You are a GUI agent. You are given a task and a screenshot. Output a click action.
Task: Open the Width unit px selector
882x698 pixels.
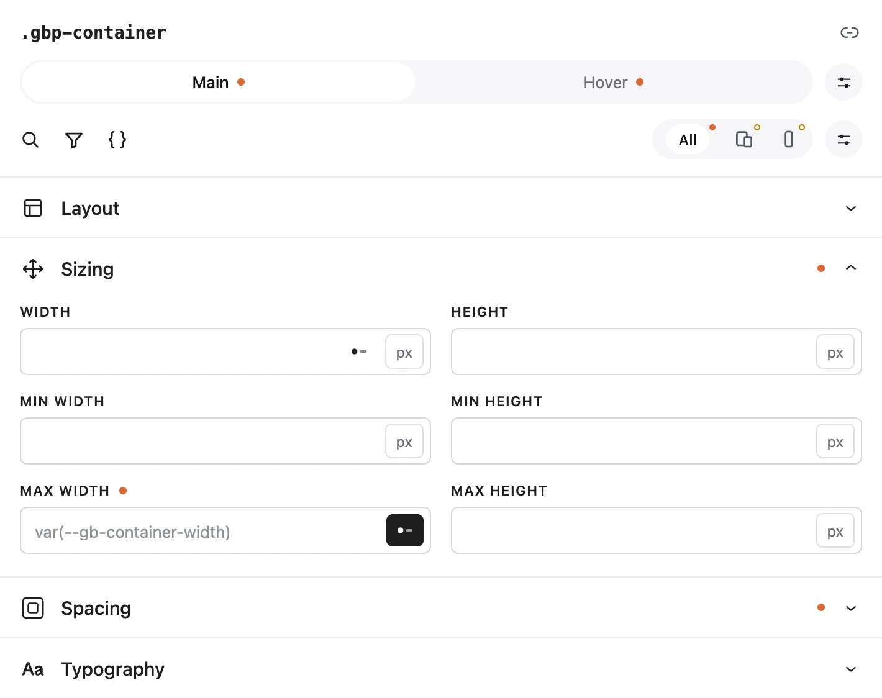coord(404,351)
